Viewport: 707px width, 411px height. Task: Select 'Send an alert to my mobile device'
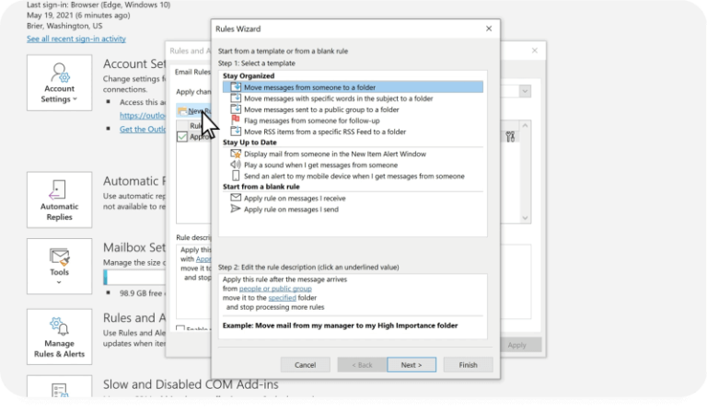[x=353, y=176]
